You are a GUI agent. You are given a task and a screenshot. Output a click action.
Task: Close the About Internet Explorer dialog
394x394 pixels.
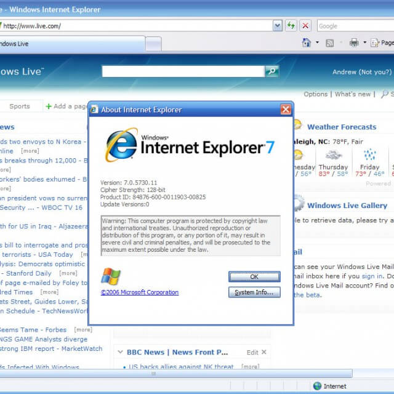pyautogui.click(x=286, y=110)
